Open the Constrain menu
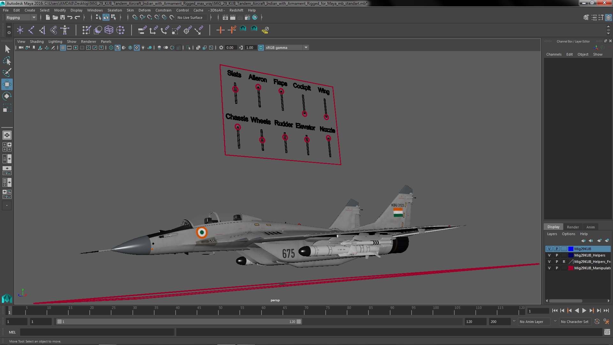The width and height of the screenshot is (613, 345). (163, 10)
